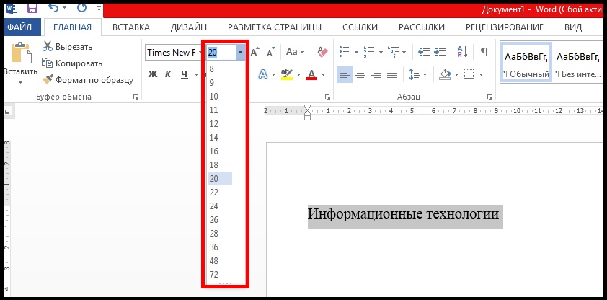607x300 pixels.
Task: Switch to the ССЫЛКИ tab
Action: point(360,27)
